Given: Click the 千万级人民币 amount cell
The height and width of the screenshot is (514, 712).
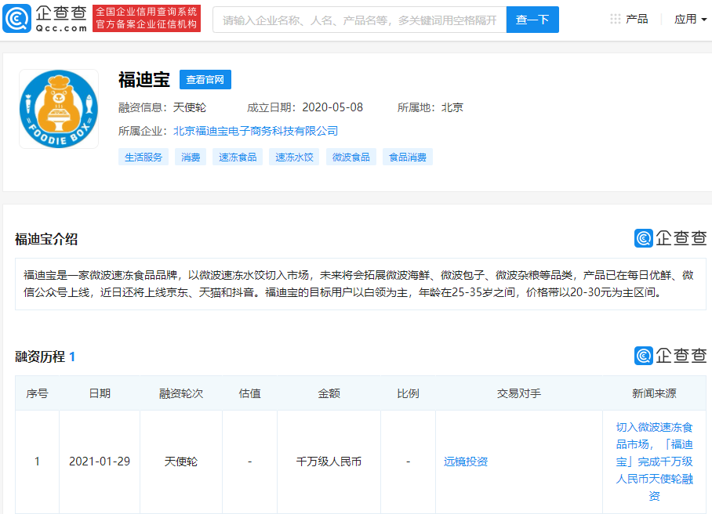Looking at the screenshot, I should (x=329, y=462).
